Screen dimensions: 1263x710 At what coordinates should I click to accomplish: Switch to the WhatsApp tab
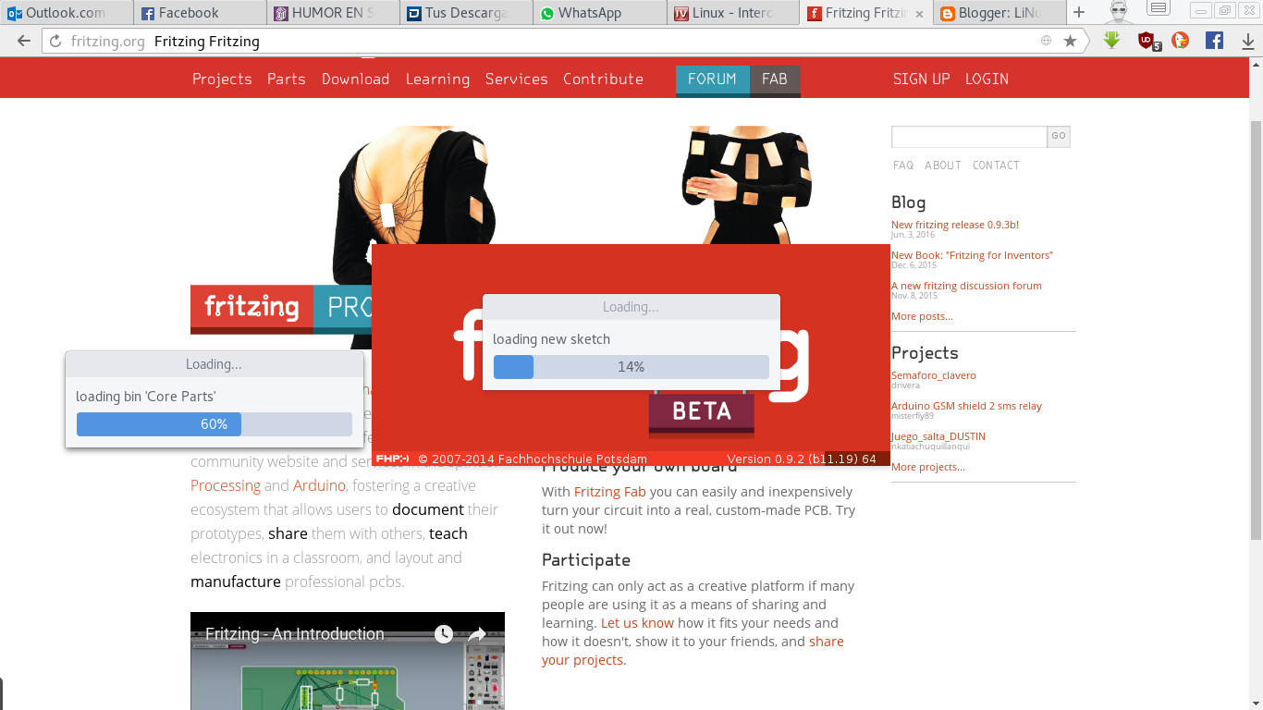click(599, 13)
